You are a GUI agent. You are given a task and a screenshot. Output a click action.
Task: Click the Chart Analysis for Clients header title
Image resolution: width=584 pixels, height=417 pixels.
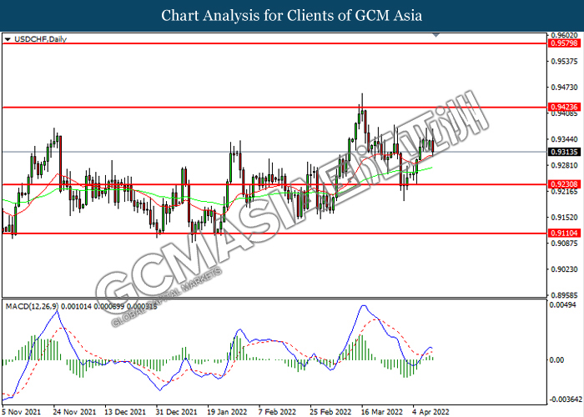tap(292, 16)
